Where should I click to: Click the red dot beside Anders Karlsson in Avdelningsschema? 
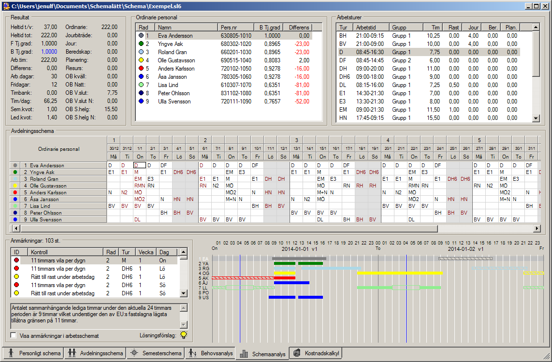pos(15,192)
